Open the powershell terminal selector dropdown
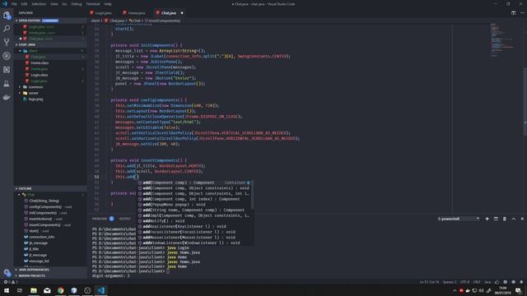Viewport: 527px width, 296px height. point(459,219)
